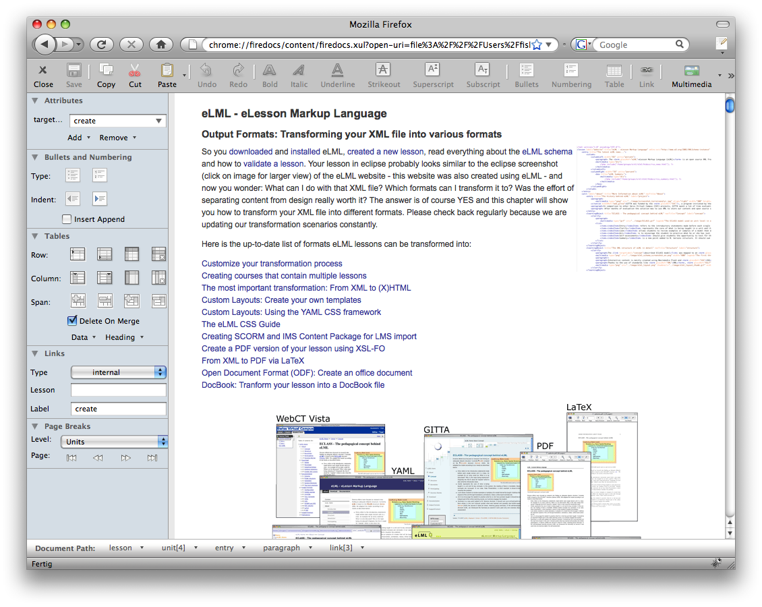The image size is (762, 607).
Task: Open the Level Units dropdown
Action: [x=114, y=441]
